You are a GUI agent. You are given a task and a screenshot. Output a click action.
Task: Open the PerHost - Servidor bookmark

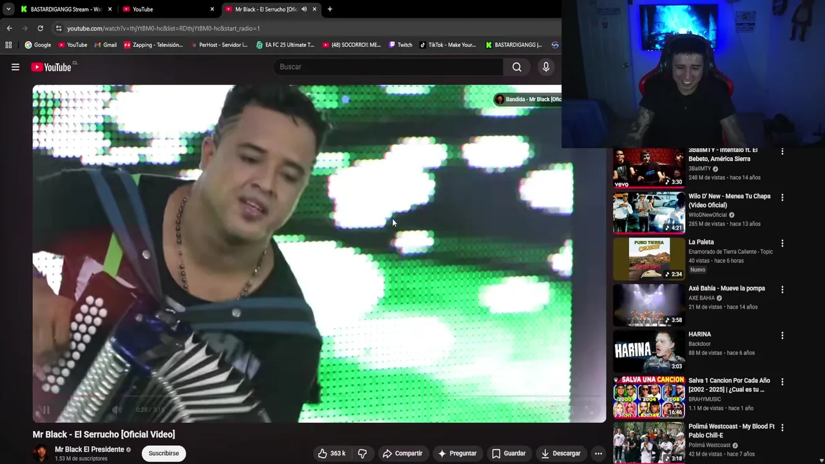tap(218, 45)
